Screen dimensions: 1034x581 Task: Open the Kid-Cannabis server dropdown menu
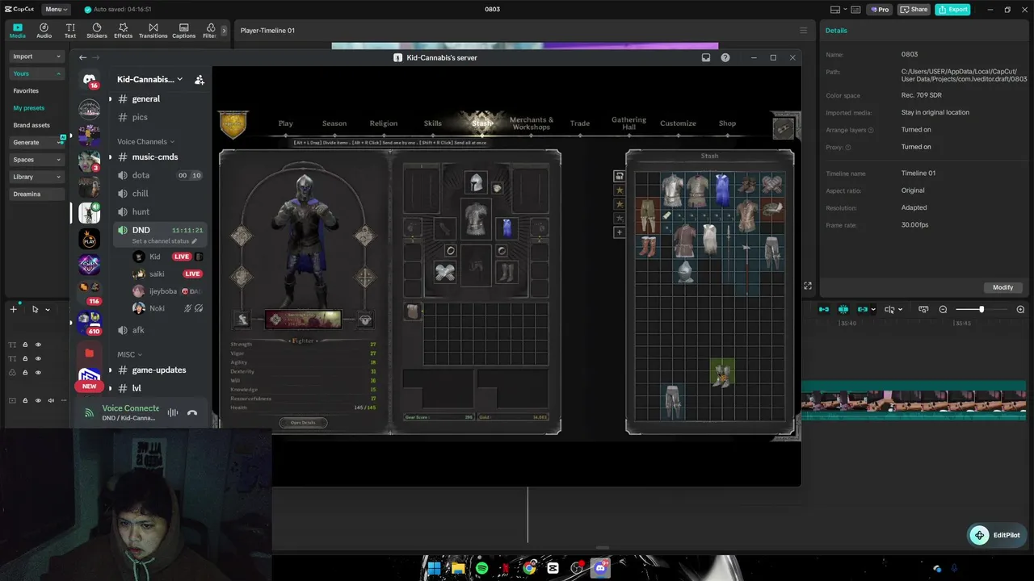click(x=149, y=79)
